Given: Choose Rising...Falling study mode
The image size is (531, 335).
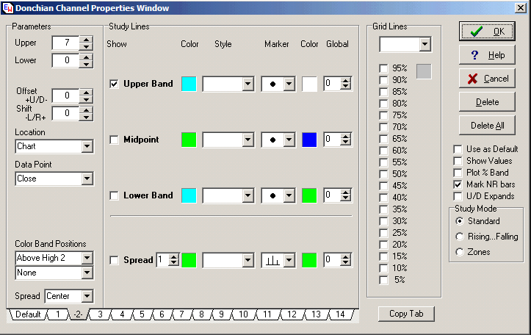Looking at the screenshot, I should click(x=460, y=237).
